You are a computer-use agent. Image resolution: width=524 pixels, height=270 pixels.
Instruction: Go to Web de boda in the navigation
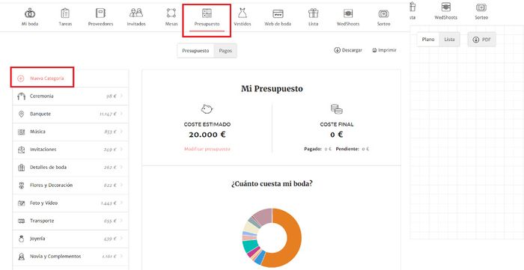278,17
